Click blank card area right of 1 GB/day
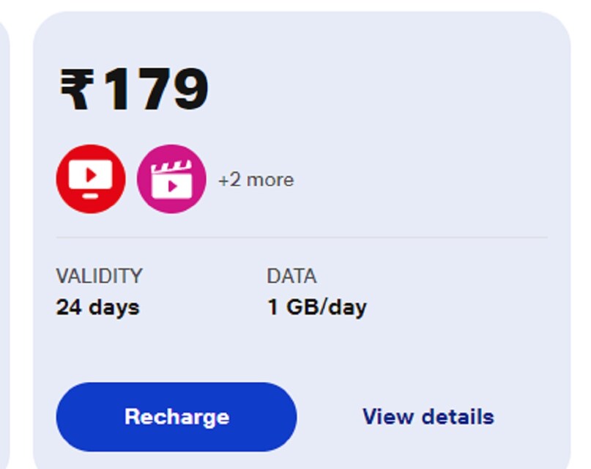Image resolution: width=591 pixels, height=469 pixels. coord(461,306)
